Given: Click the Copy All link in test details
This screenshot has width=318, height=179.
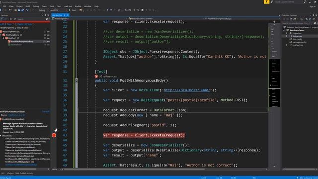Looking at the screenshot, I should (x=46, y=111).
